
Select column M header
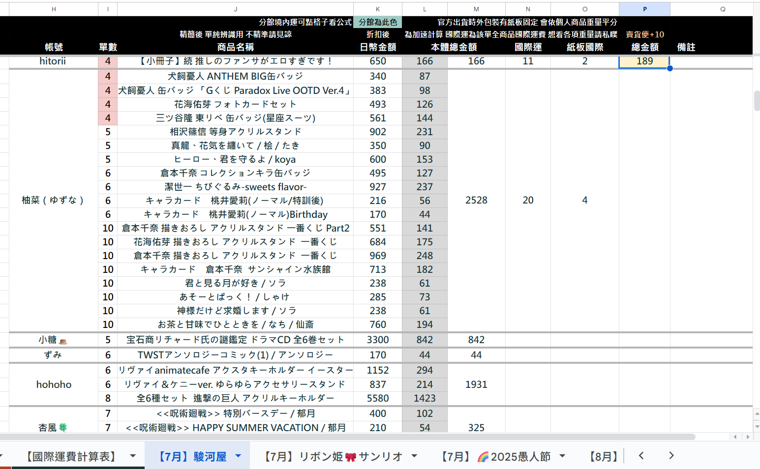[476, 9]
